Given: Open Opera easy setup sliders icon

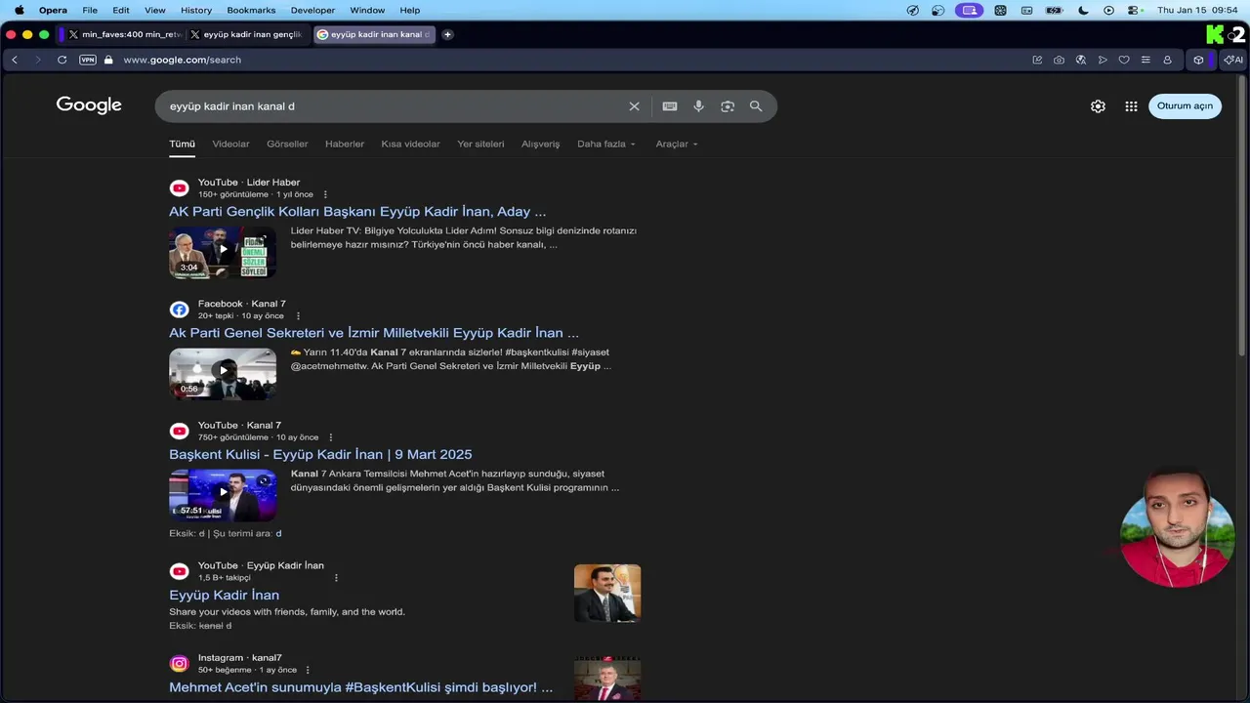Looking at the screenshot, I should point(1146,60).
